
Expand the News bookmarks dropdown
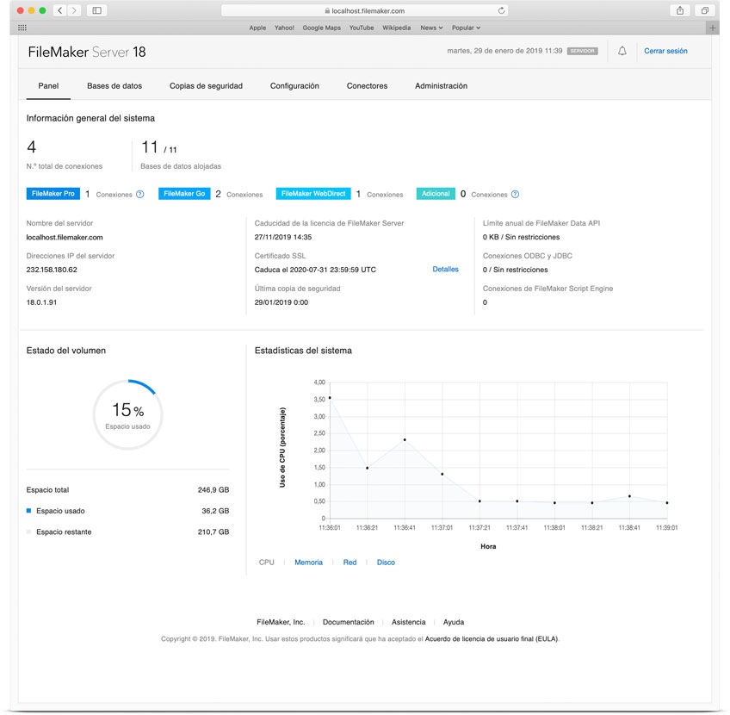[x=431, y=28]
